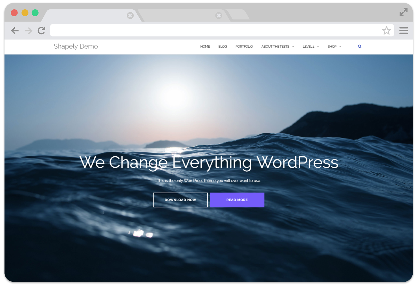Click the browser back arrow

tap(15, 30)
